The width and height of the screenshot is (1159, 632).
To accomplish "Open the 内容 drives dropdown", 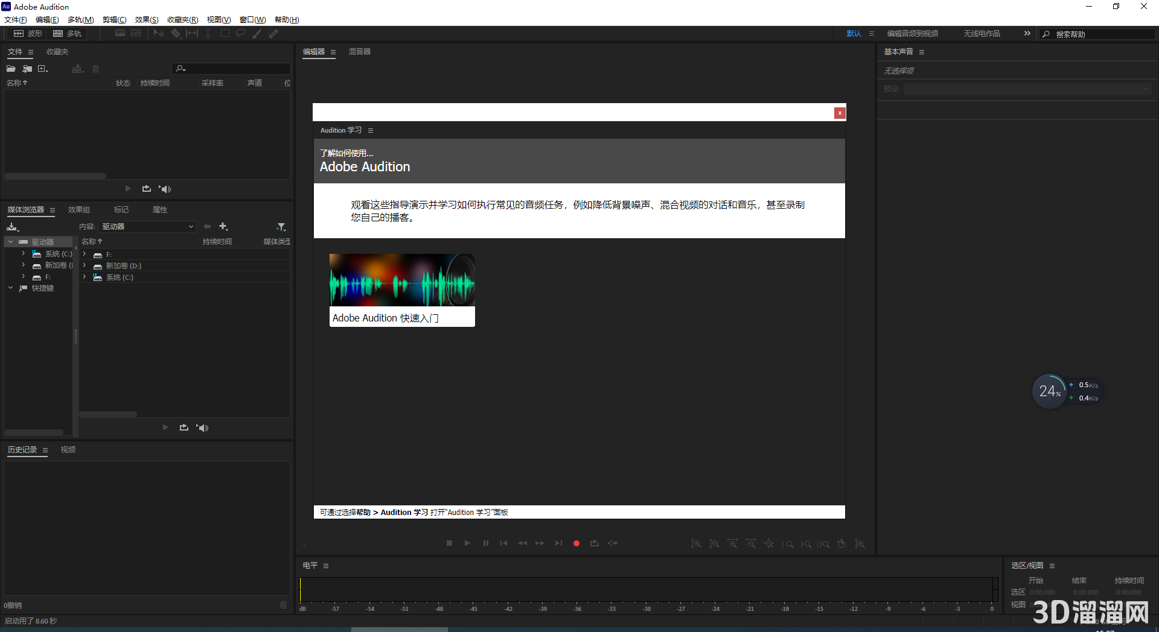I will click(x=147, y=226).
